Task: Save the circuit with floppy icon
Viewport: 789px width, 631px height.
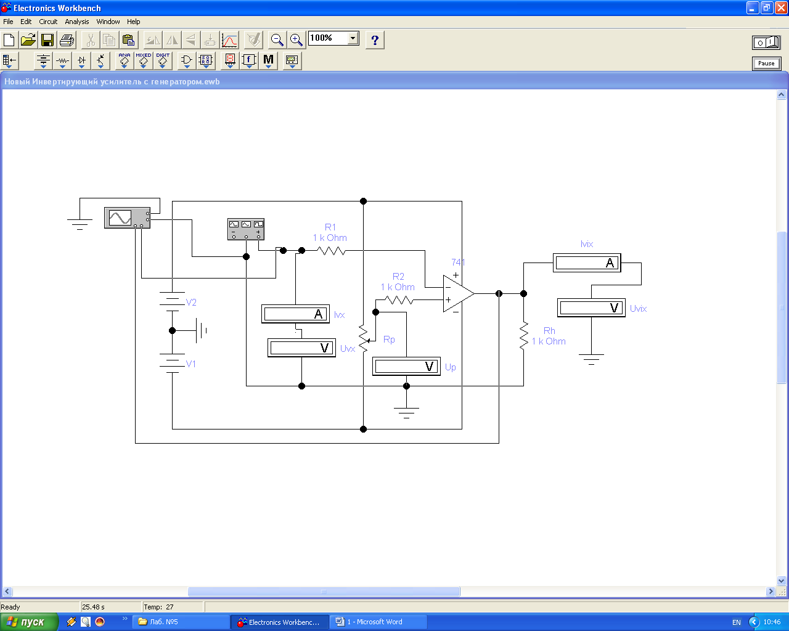Action: (47, 40)
